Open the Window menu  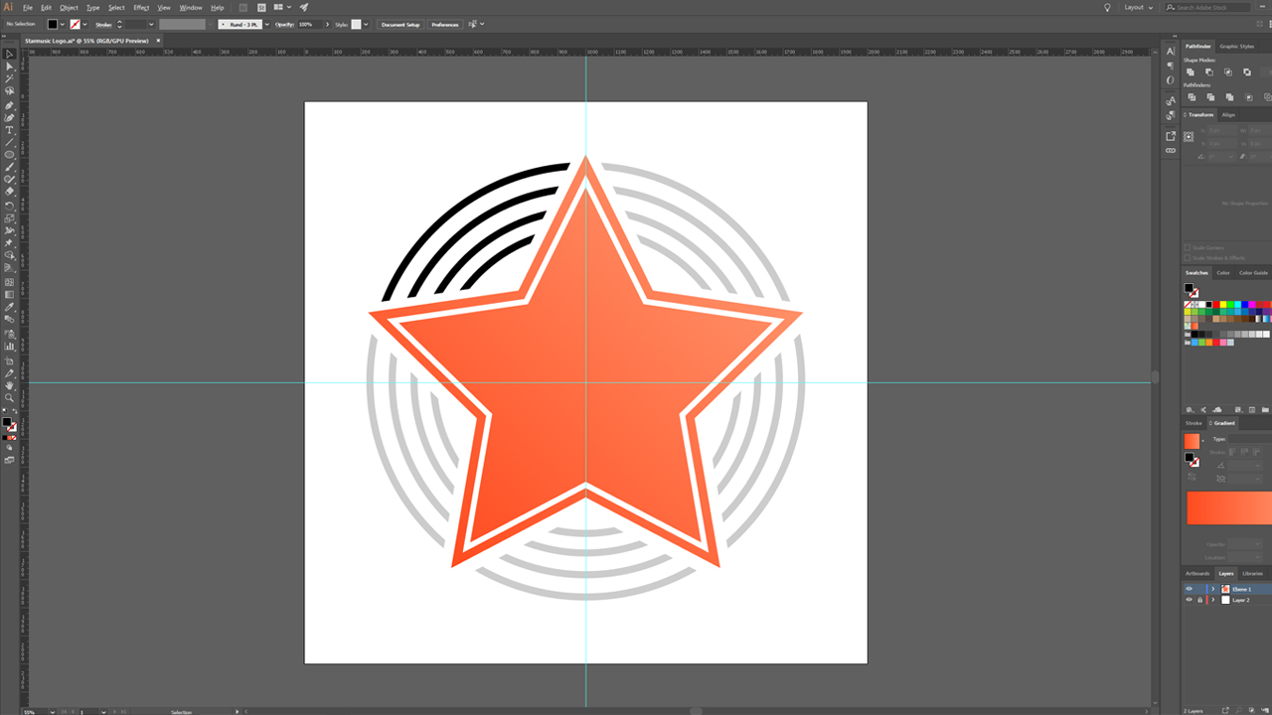pyautogui.click(x=191, y=8)
